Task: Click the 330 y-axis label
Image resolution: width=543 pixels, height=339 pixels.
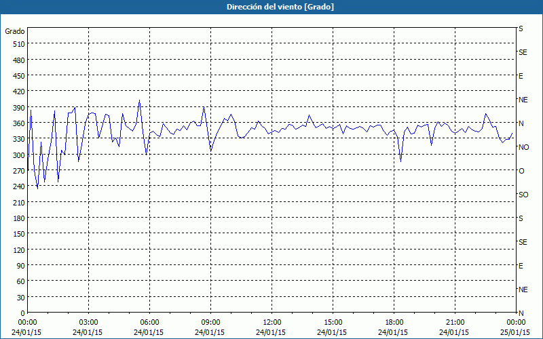Action: 20,139
